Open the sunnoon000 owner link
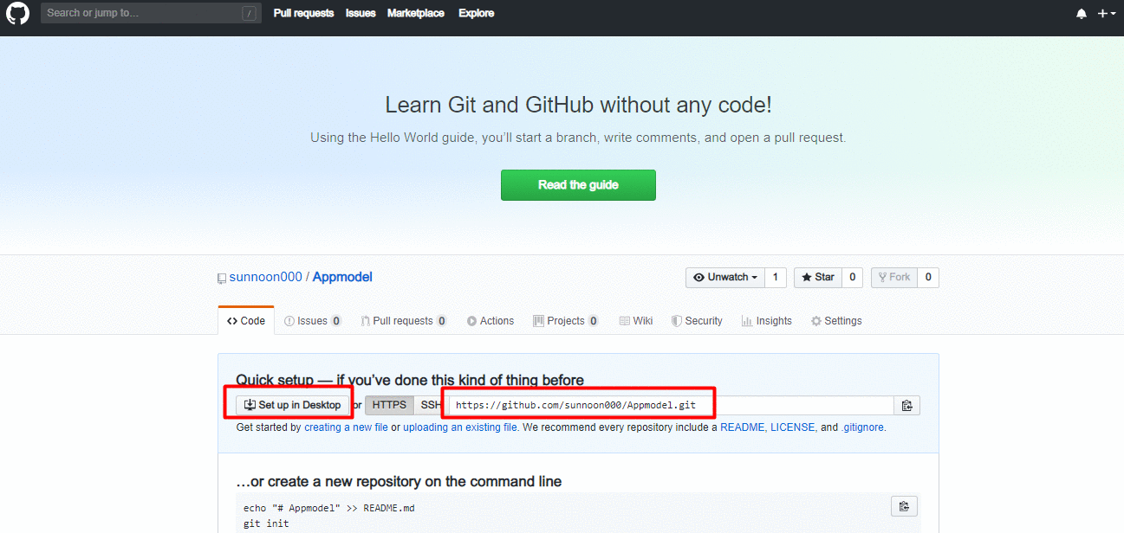1124x533 pixels. pos(265,277)
